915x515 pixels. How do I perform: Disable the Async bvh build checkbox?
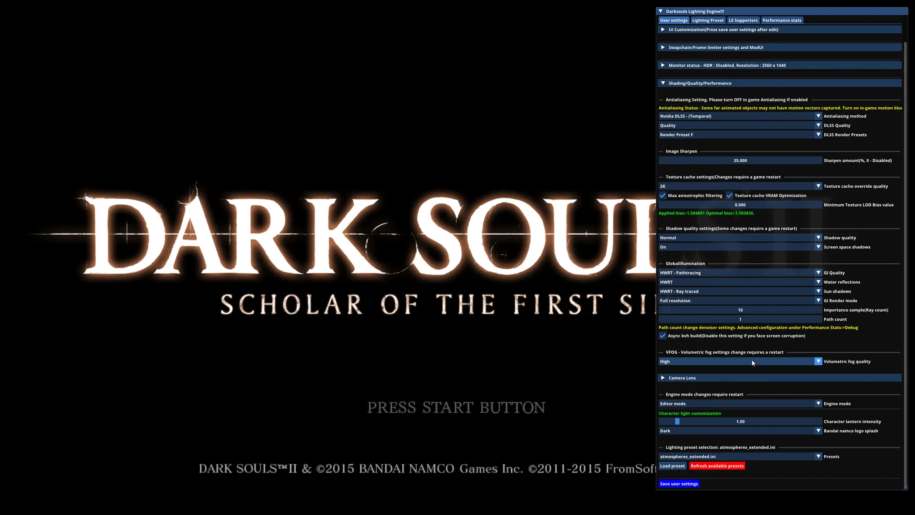(663, 336)
